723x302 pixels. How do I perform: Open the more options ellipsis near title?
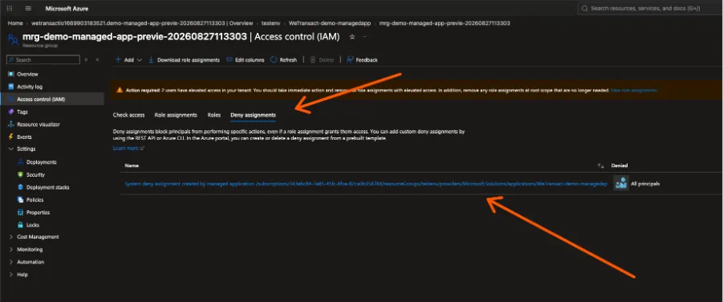tap(365, 36)
